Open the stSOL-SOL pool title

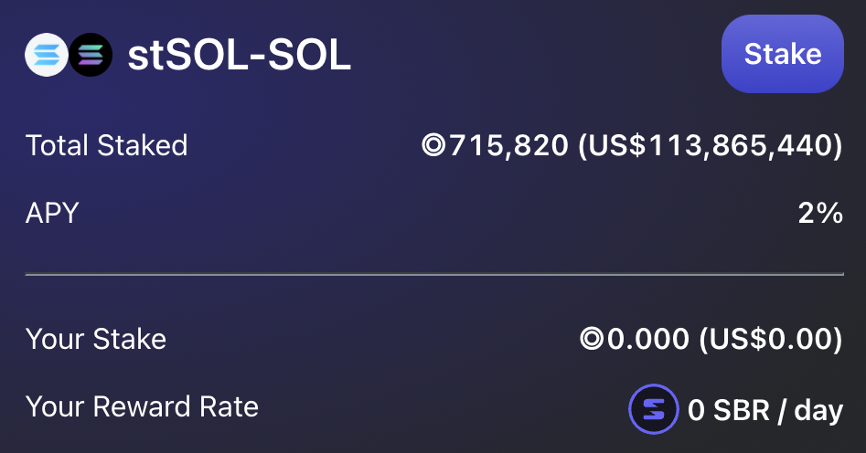[238, 55]
